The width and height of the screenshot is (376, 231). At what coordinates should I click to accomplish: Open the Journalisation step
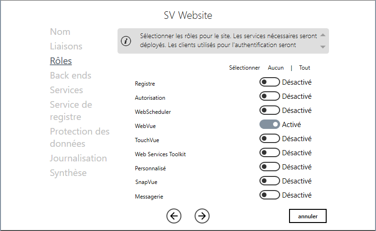78,158
